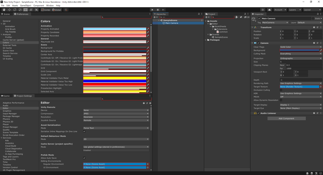Open Transform component preset icon
The height and width of the screenshot is (175, 323).
coord(317,27)
